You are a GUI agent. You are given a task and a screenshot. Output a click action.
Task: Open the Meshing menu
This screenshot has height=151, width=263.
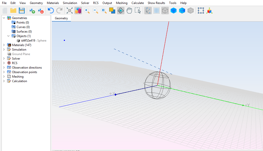121,3
